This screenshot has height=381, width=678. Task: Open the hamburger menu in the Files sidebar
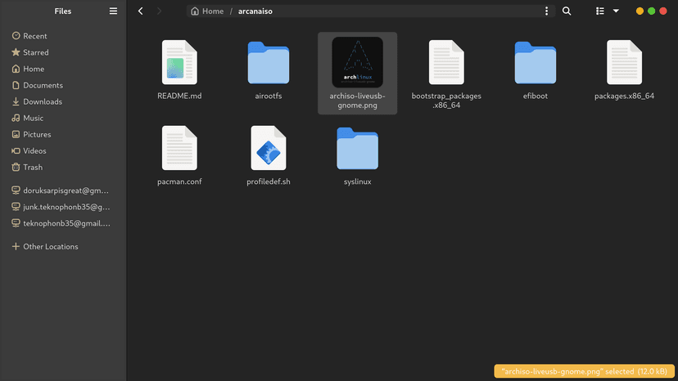click(x=113, y=11)
